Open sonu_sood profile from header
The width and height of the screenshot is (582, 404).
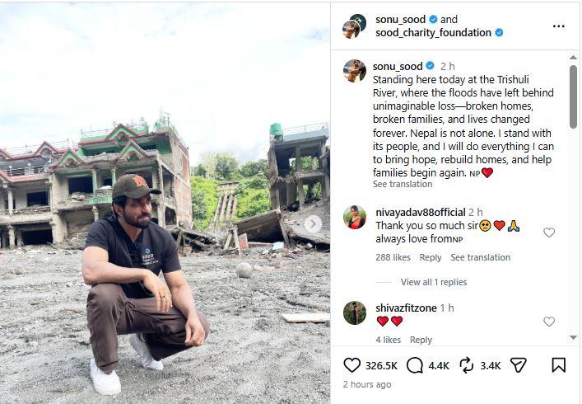point(400,19)
